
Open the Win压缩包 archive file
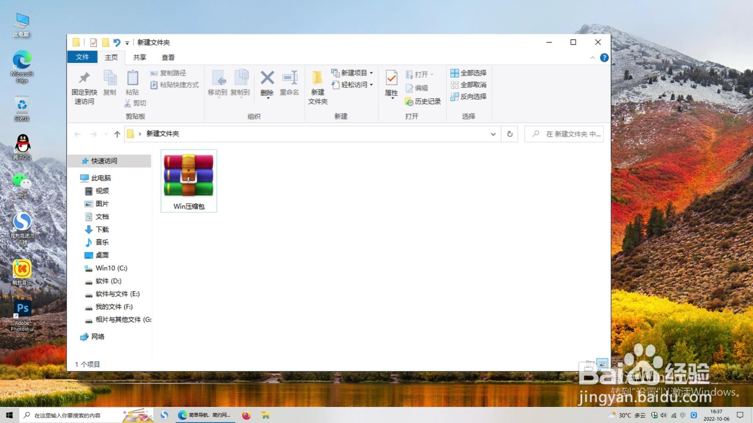[x=188, y=176]
